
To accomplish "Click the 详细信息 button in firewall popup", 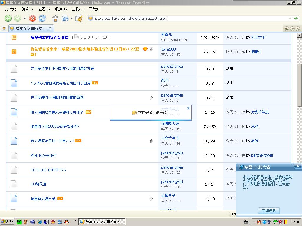I will click(269, 211).
